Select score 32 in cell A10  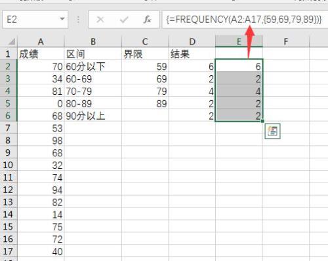[x=41, y=165]
